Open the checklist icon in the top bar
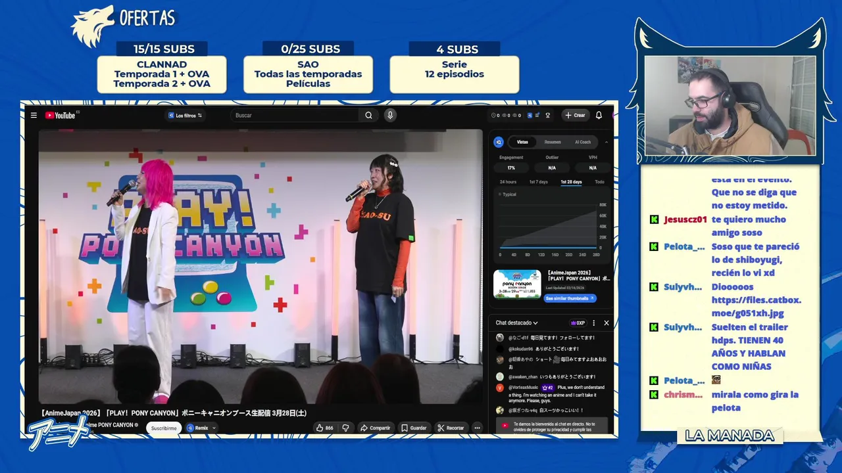Screen dimensions: 842x473 coord(537,116)
